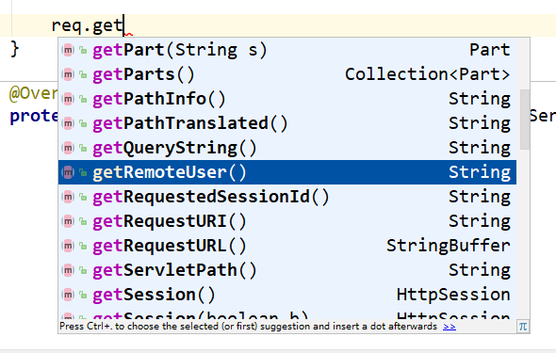Pick the getRequestURL() StringBuffer suggestion
556x353 pixels.
[287, 246]
